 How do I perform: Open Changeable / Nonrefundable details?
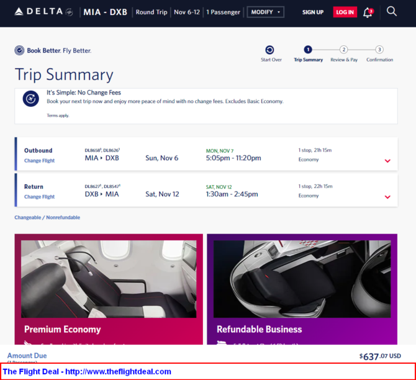click(47, 217)
